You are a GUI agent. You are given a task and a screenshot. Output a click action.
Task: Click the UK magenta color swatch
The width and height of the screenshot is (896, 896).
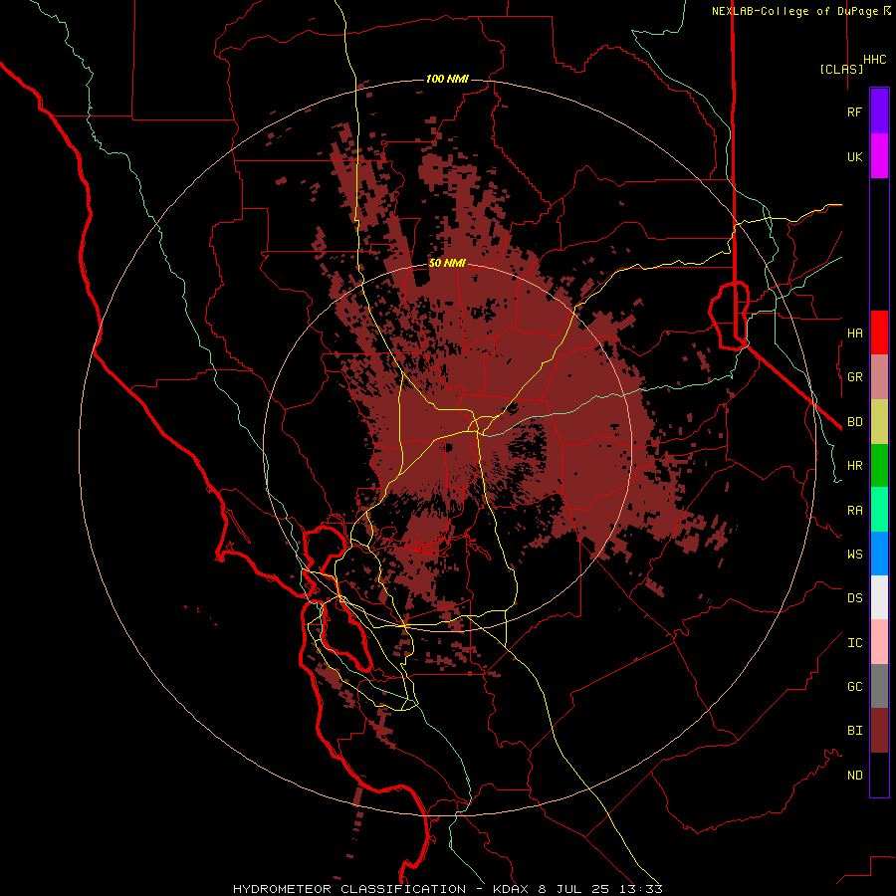point(879,156)
